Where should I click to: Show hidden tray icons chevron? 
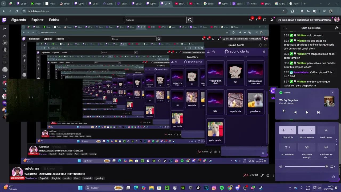[x=290, y=188]
